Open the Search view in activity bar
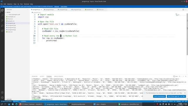The width and height of the screenshot is (188, 106). pos(2,15)
